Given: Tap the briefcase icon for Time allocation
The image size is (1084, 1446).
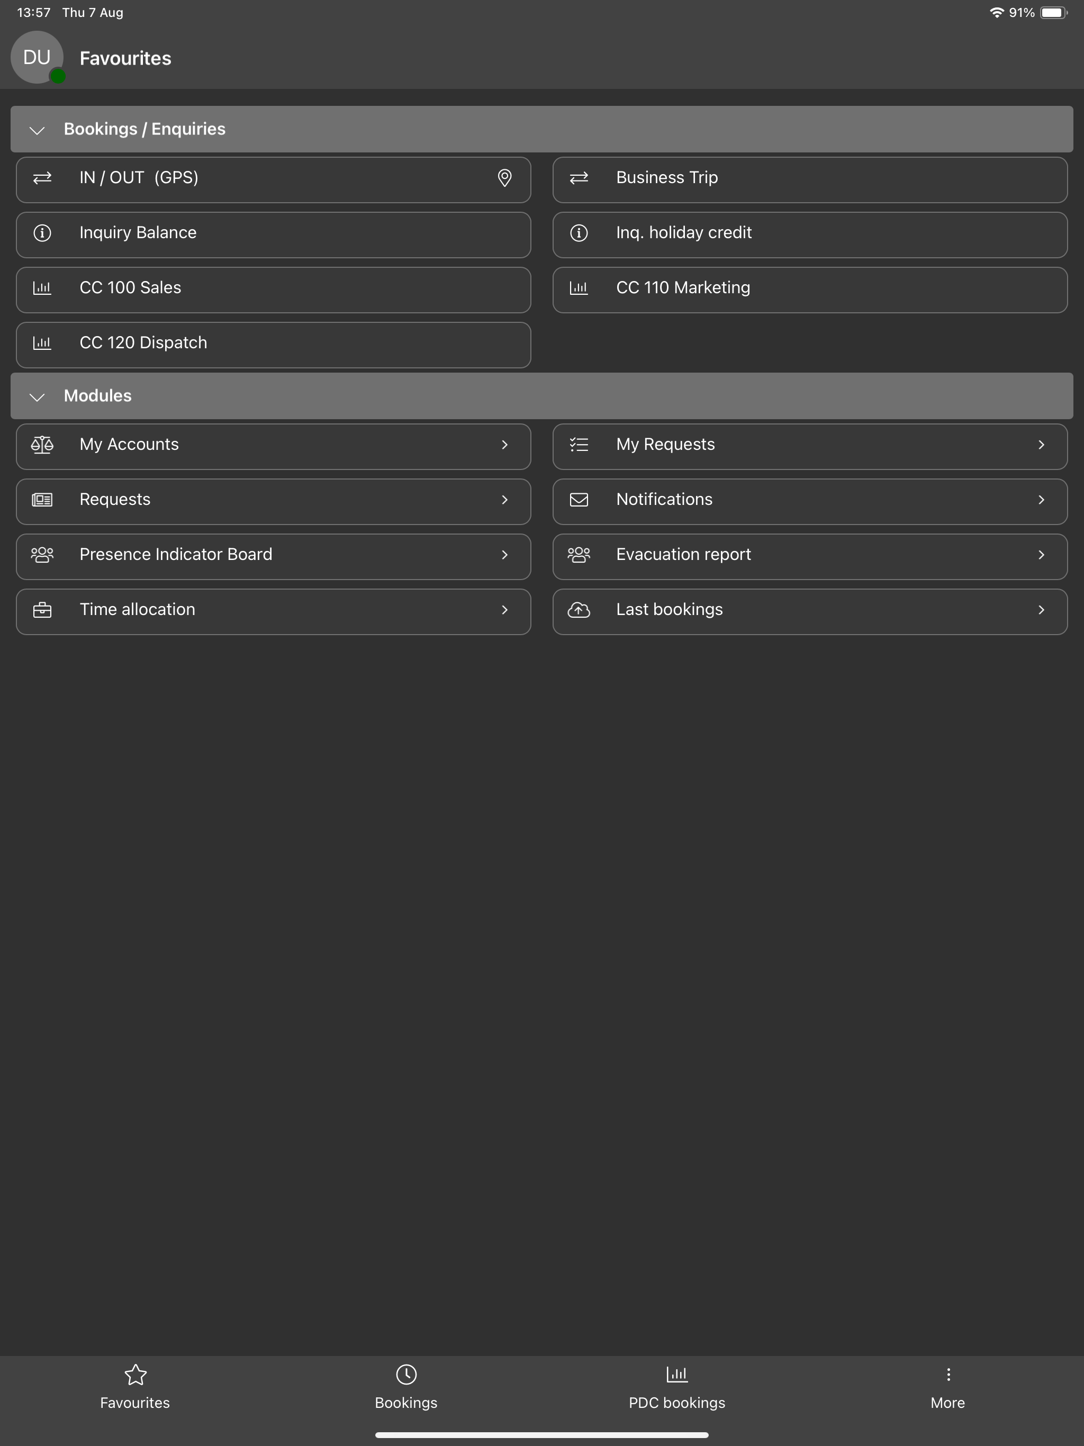Looking at the screenshot, I should click(42, 610).
